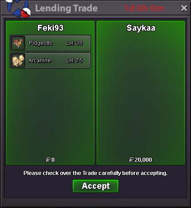Screen dimensions: 191x208
Task: Click the Lvl: 38 level text
Action: [74, 43]
